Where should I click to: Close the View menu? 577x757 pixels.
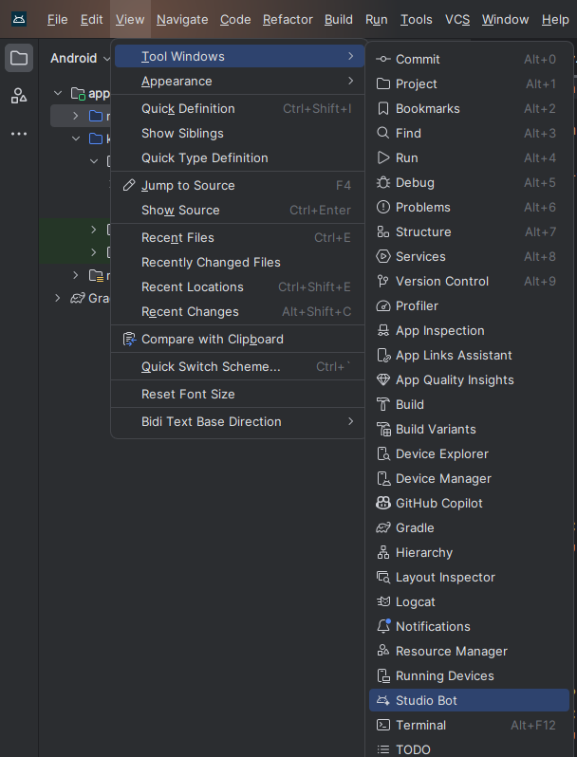[x=130, y=20]
